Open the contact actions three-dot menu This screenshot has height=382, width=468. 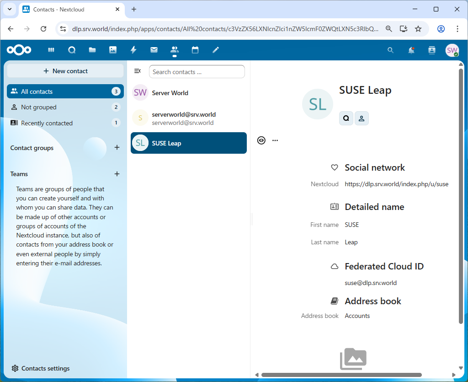click(x=275, y=140)
